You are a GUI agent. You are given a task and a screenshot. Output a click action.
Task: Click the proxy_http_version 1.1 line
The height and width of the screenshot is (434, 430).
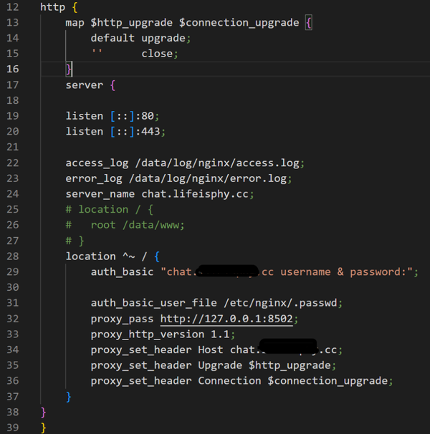(x=163, y=334)
